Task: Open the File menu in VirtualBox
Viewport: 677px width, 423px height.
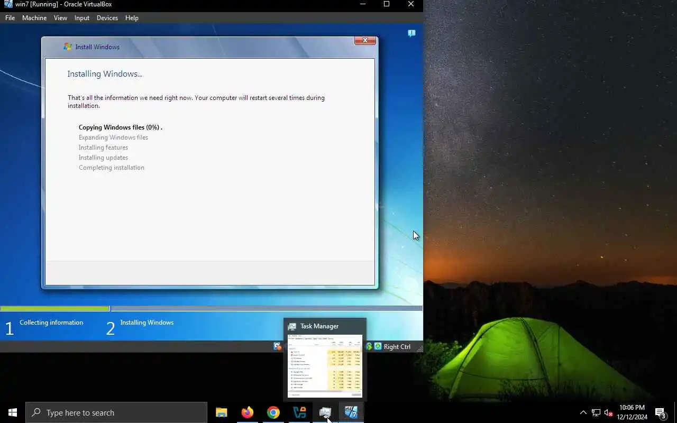Action: (10, 18)
